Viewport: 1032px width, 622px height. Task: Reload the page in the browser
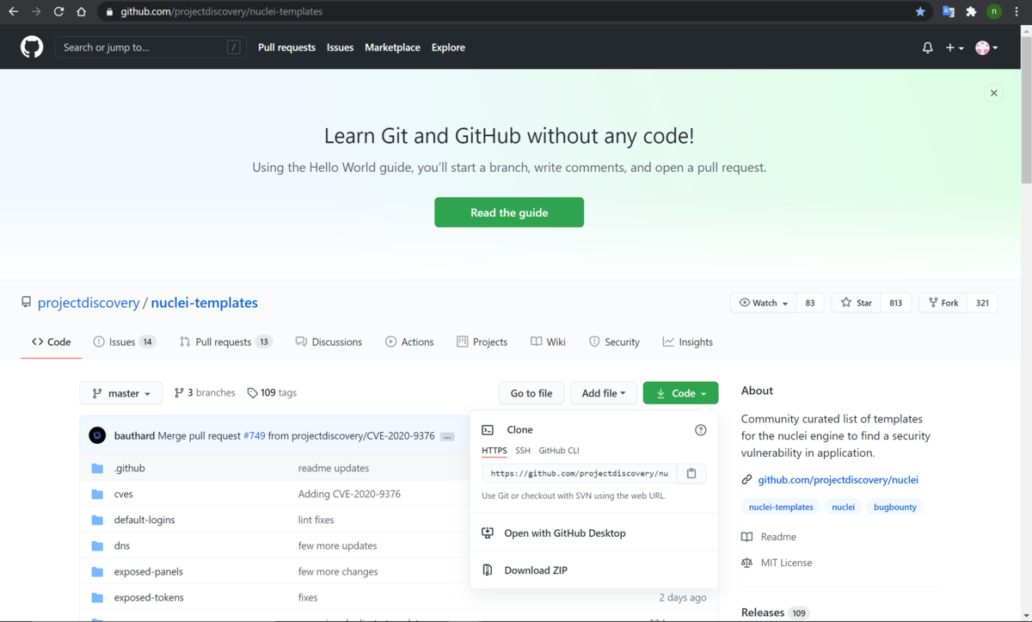58,11
